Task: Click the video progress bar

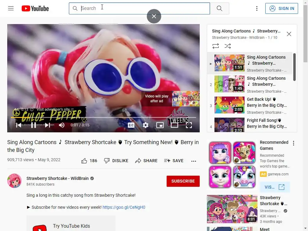Action: tap(103, 118)
